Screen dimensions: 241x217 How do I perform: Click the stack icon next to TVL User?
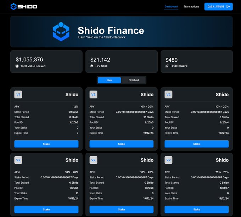(92, 66)
